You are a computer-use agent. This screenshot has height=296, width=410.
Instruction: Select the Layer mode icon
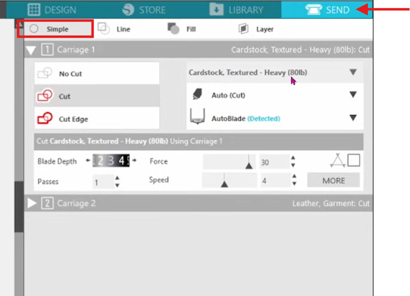(x=243, y=29)
